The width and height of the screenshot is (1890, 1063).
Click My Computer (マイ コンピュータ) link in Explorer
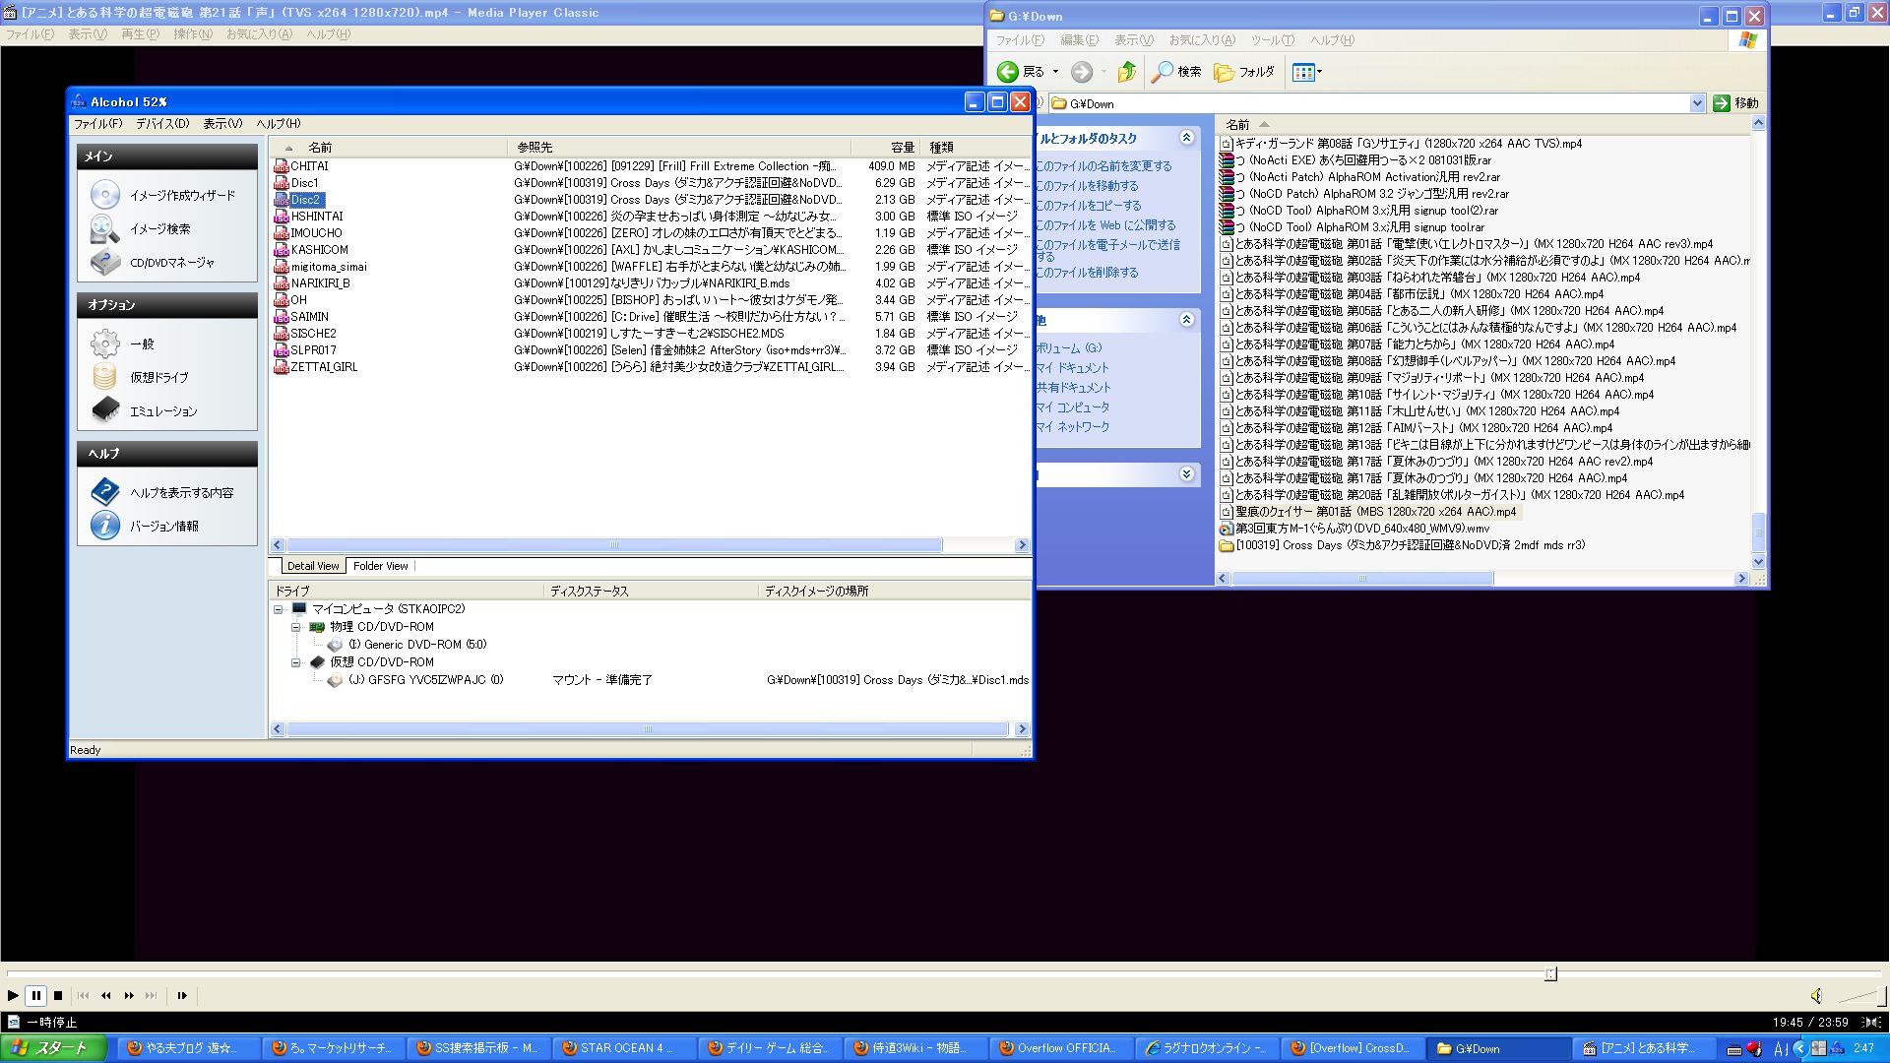click(1072, 407)
